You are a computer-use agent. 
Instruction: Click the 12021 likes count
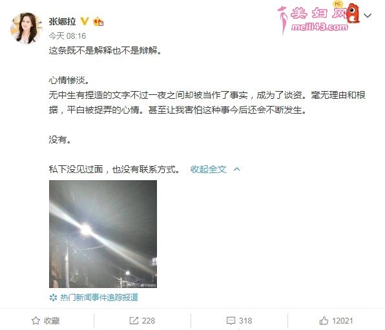(342, 321)
